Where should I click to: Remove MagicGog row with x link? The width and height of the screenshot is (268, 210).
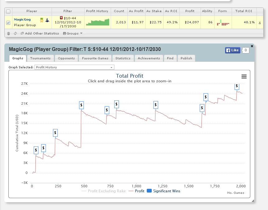pyautogui.click(x=260, y=23)
